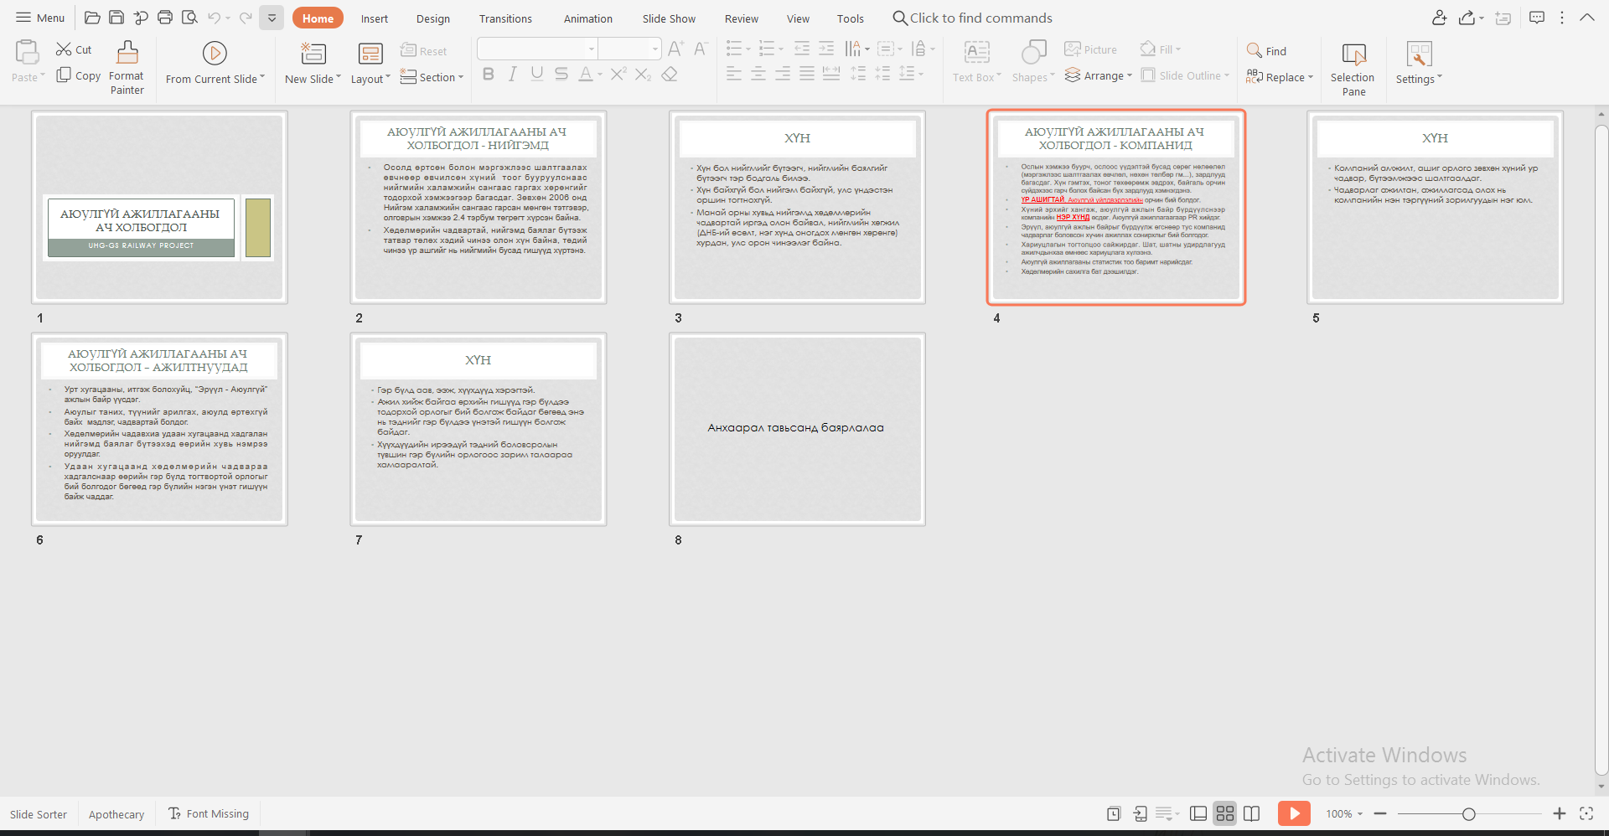Viewport: 1609px width, 836px height.
Task: Click the Font Missing status button
Action: point(210,813)
